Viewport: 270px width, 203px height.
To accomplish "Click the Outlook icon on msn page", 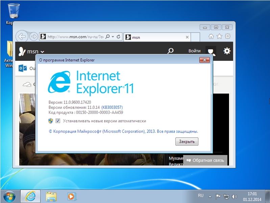I will (x=23, y=68).
